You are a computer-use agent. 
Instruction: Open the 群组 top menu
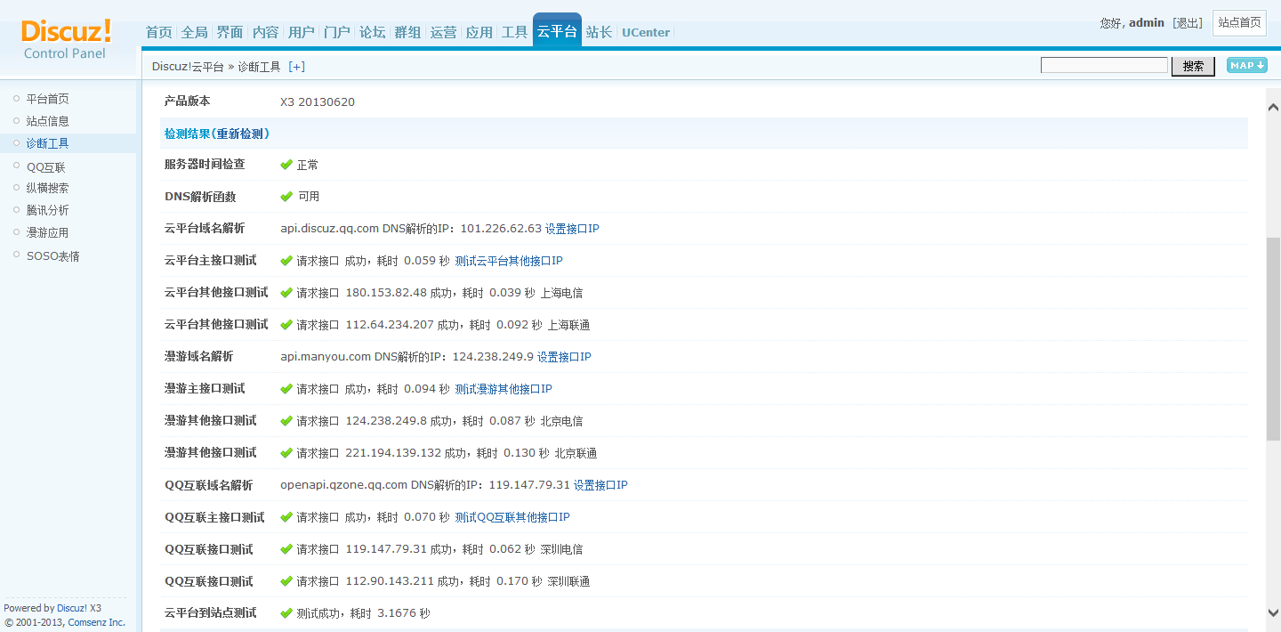[408, 32]
